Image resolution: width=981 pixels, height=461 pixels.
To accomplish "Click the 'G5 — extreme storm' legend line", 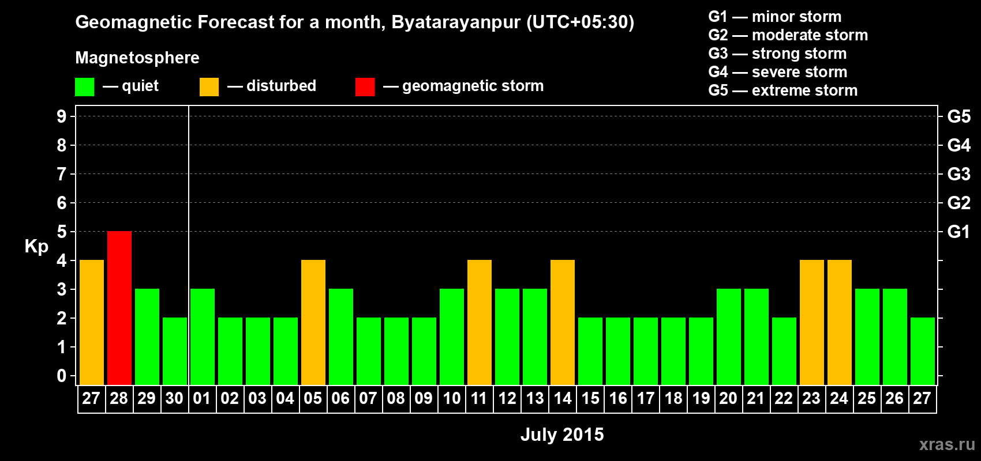I will pyautogui.click(x=782, y=90).
